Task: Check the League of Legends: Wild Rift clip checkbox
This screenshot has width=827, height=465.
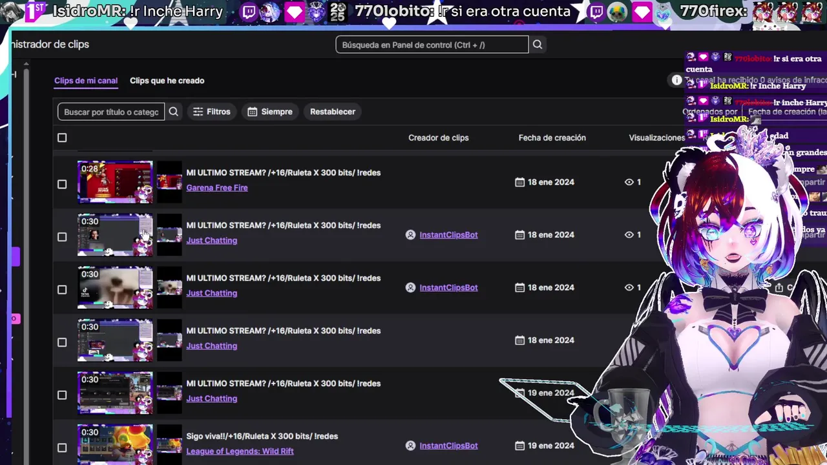Action: tap(62, 448)
